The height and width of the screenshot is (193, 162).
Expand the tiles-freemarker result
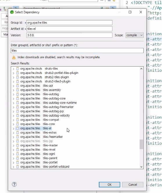(x=13, y=137)
